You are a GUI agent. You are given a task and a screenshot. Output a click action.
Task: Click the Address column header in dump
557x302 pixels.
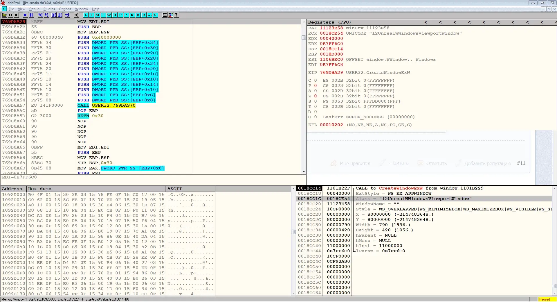point(13,189)
